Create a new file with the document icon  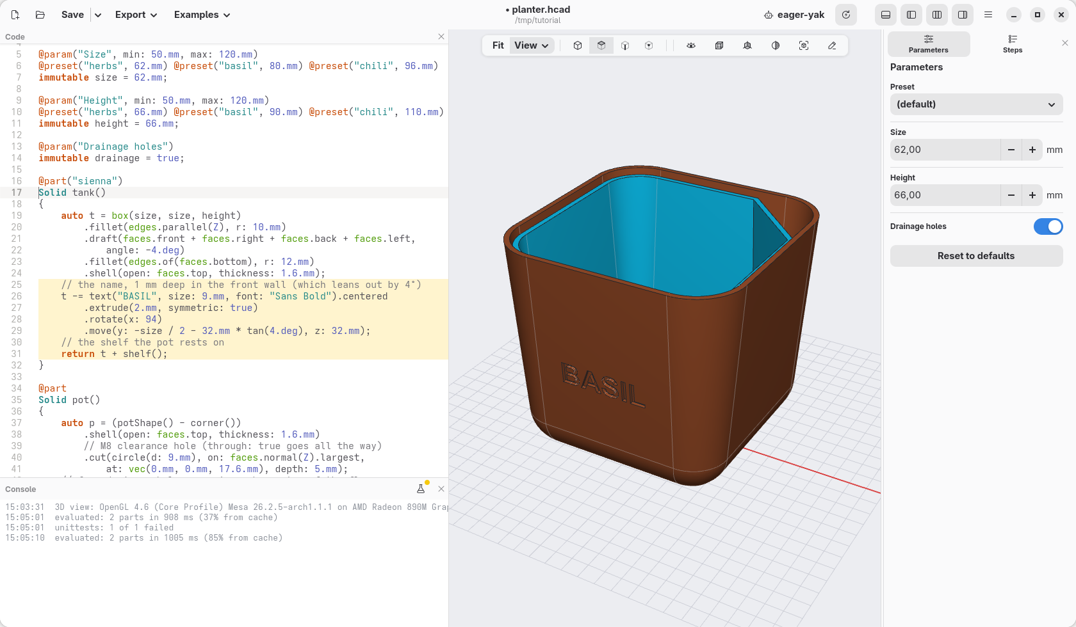[15, 15]
